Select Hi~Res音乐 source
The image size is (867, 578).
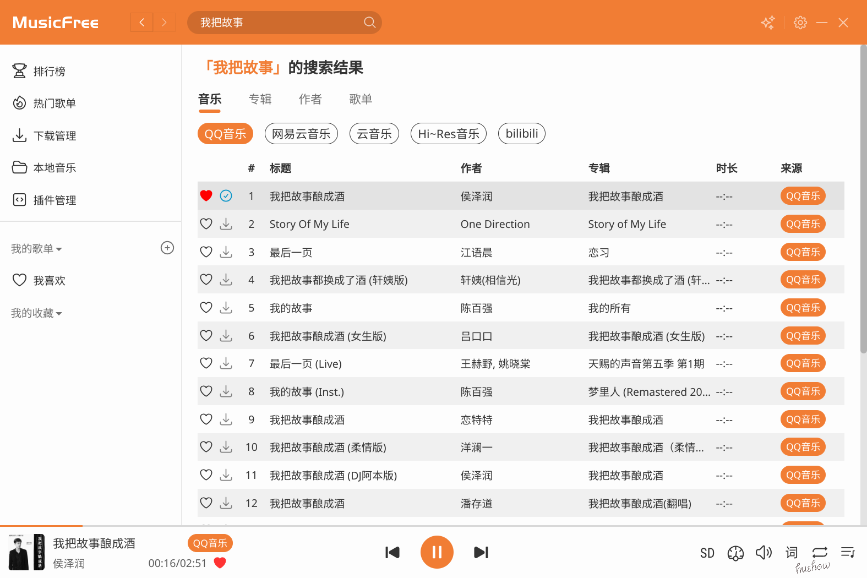(x=449, y=134)
